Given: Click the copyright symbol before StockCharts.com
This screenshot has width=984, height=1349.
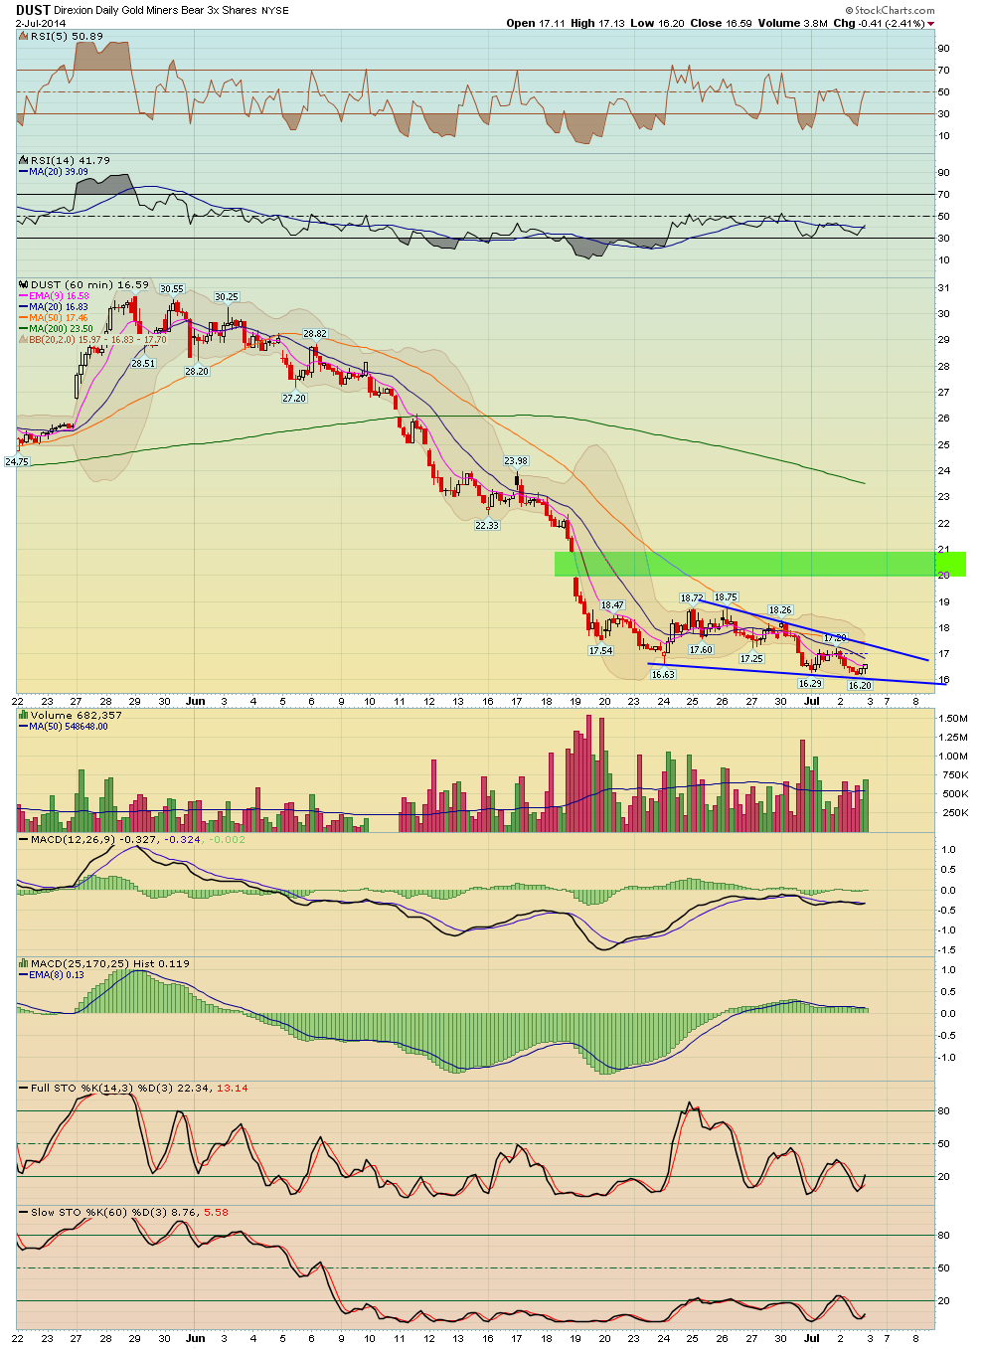Looking at the screenshot, I should coord(850,11).
